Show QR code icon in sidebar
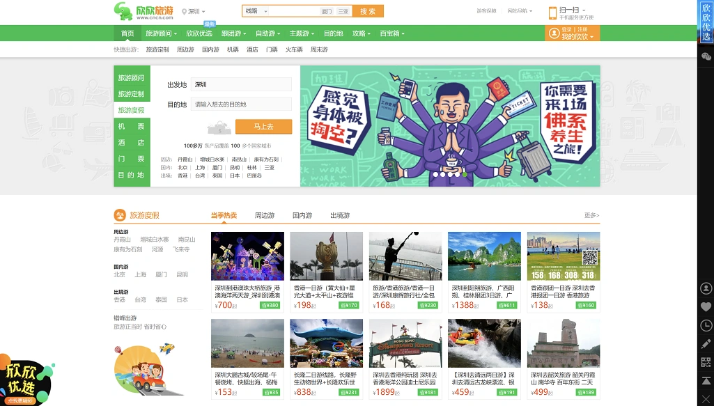Screen dimensions: 714x406 click(x=706, y=362)
